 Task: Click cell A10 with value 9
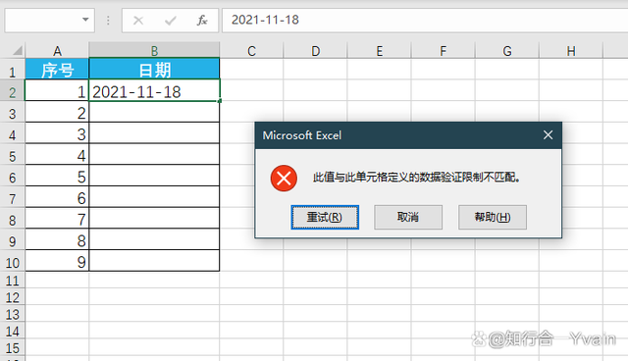point(57,261)
